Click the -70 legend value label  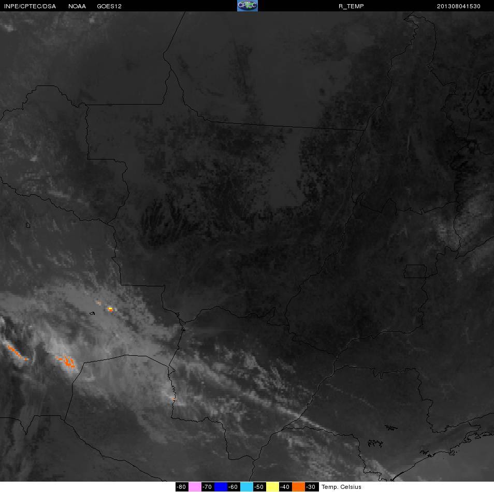click(x=207, y=487)
